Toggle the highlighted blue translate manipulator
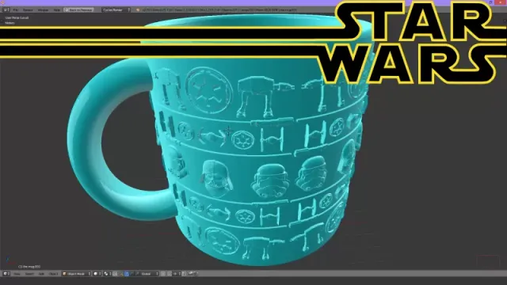Viewport: 507px width, 285px height. point(127,274)
